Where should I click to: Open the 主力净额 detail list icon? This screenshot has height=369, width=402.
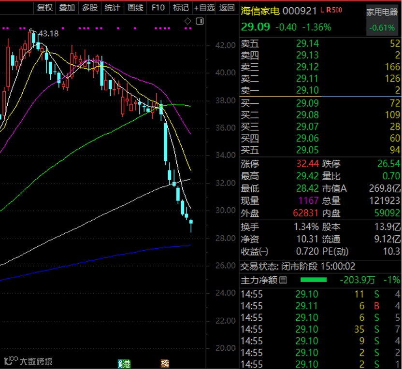pyautogui.click(x=283, y=280)
